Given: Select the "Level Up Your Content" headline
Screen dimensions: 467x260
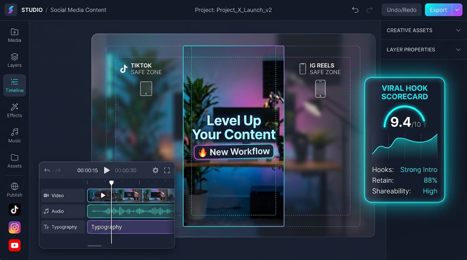Looking at the screenshot, I should (234, 128).
